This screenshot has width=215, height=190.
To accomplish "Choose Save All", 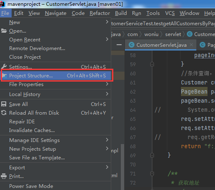I will click(56, 104).
